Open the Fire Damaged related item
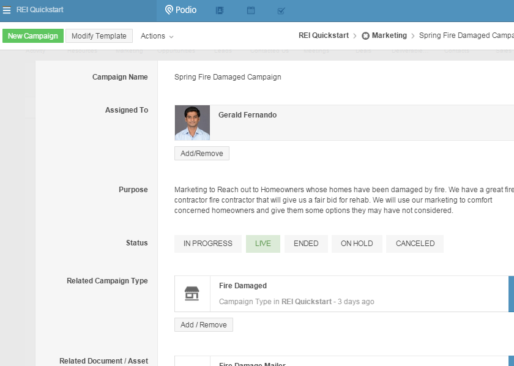Screen dimensions: 514x366 tap(243, 286)
